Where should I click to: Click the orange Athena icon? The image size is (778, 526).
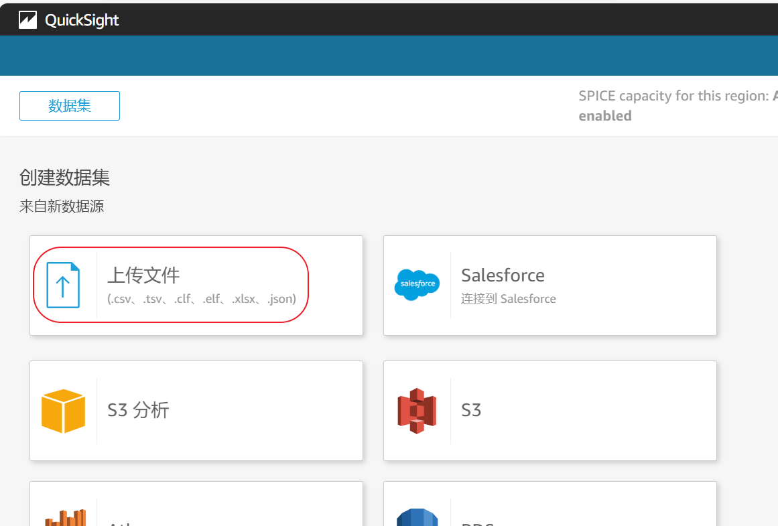[65, 518]
